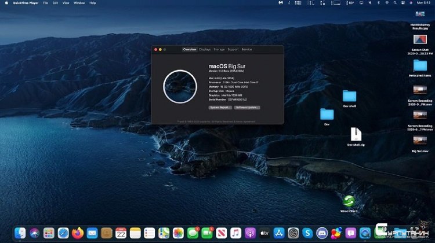Open Contacts from the dock

[x=107, y=233]
